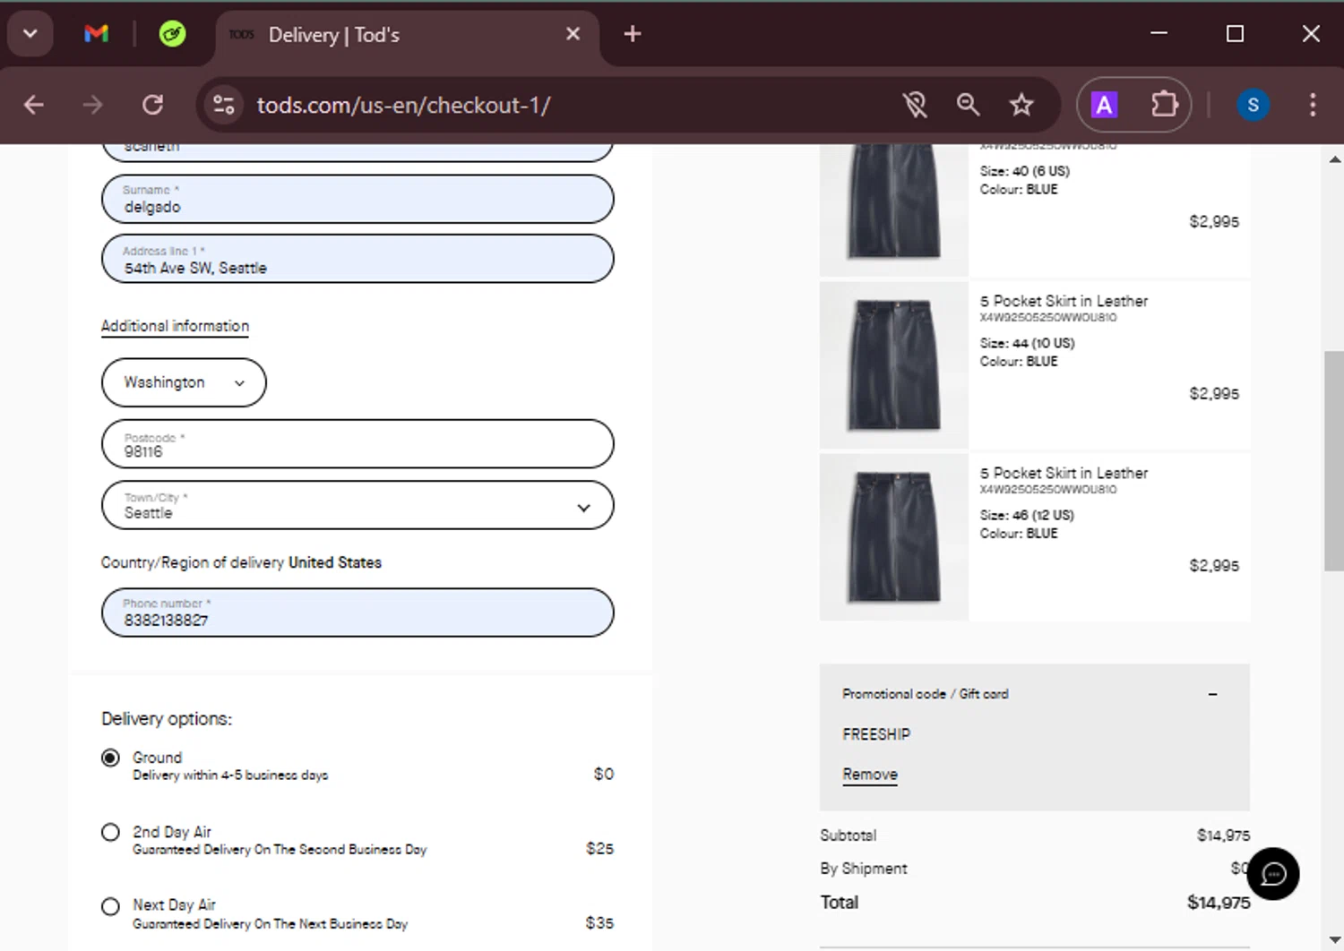The width and height of the screenshot is (1344, 951).
Task: Click skirt title above Size: 44
Action: 1064,301
